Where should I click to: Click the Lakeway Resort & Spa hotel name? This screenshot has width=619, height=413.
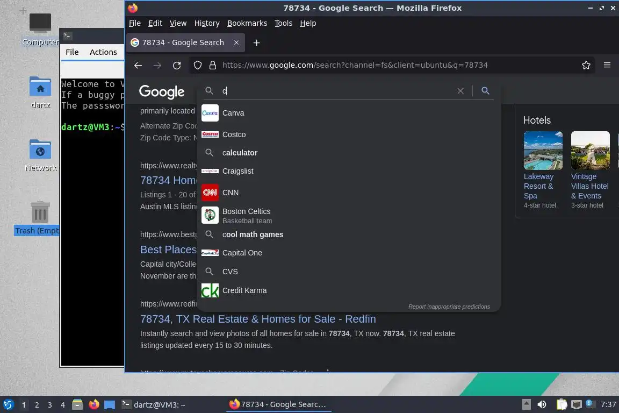click(539, 186)
